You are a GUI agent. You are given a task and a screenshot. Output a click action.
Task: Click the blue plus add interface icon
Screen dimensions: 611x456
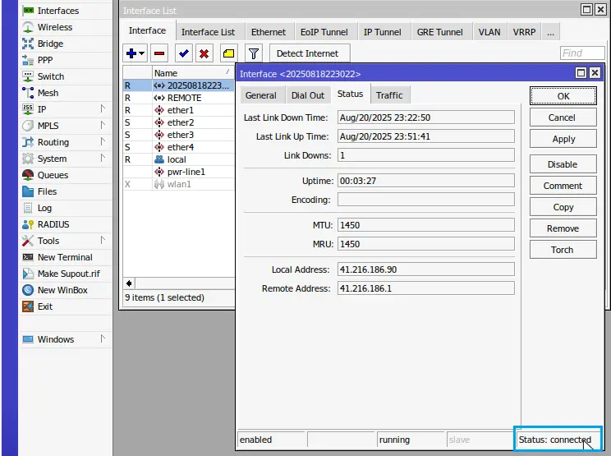pos(131,53)
